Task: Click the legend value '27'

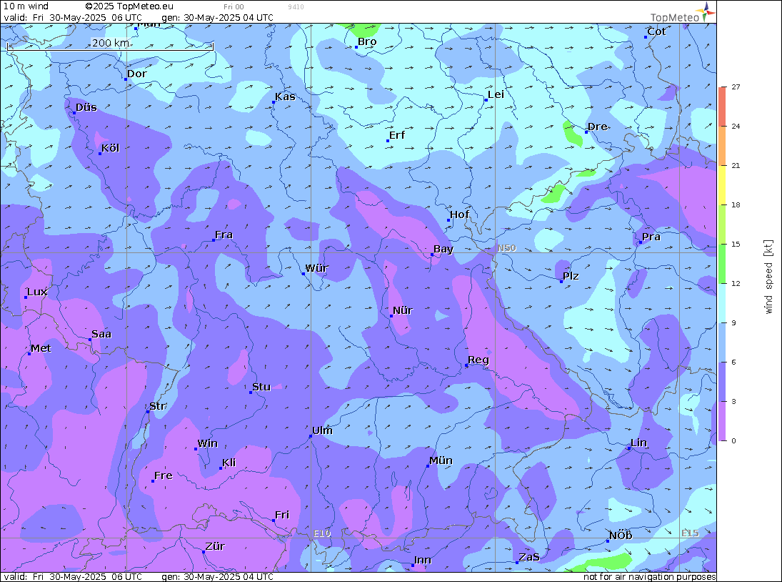Action: click(x=736, y=87)
